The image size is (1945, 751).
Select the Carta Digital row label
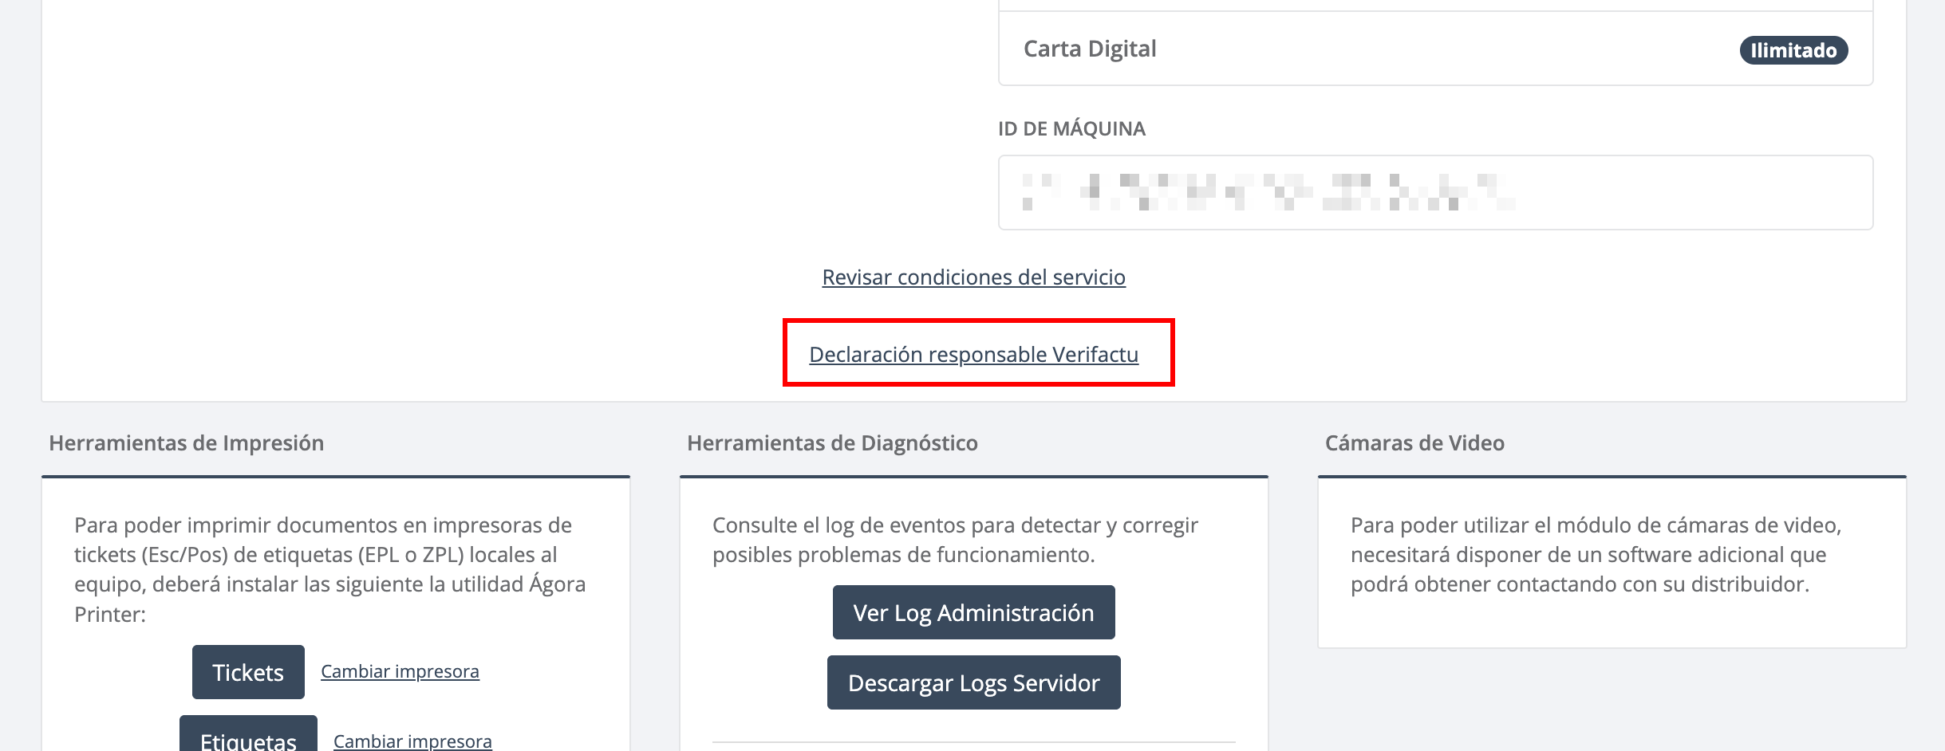tap(1090, 49)
